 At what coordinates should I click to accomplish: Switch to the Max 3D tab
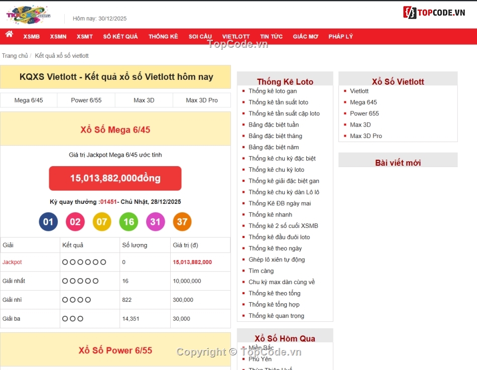click(144, 100)
